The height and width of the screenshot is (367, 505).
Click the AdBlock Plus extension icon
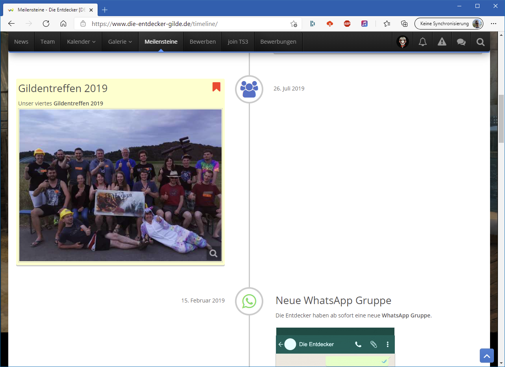click(347, 24)
